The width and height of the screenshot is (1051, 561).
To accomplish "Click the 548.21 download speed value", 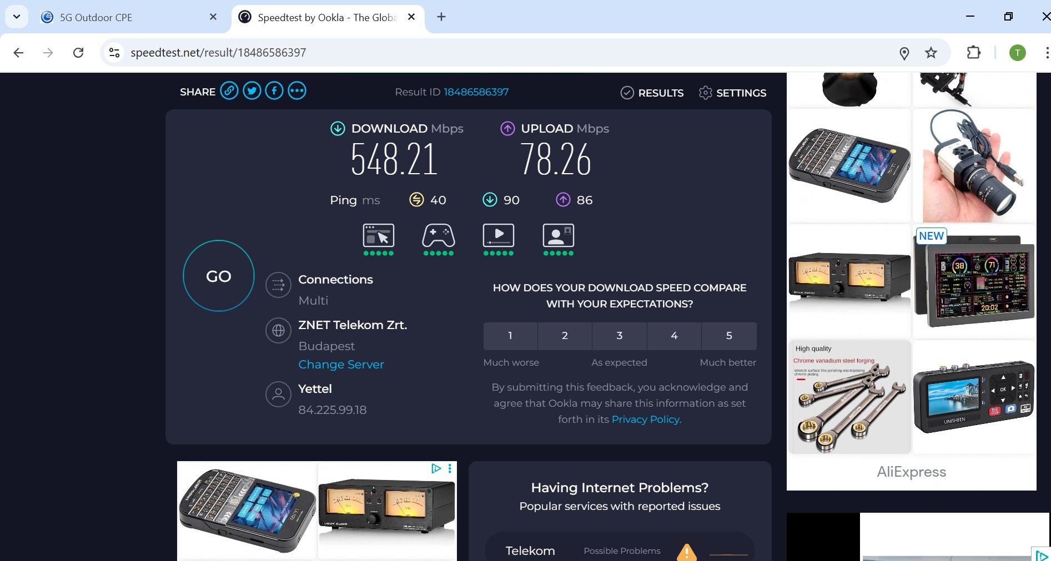I will click(x=394, y=160).
